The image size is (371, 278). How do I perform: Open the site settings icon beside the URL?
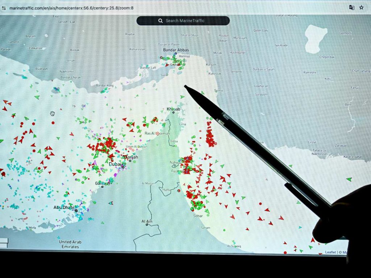pos(4,7)
